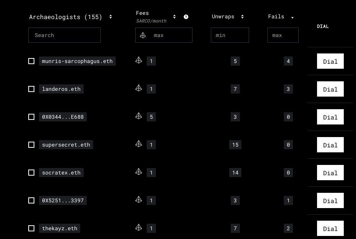Sort the list by Fees

click(174, 17)
